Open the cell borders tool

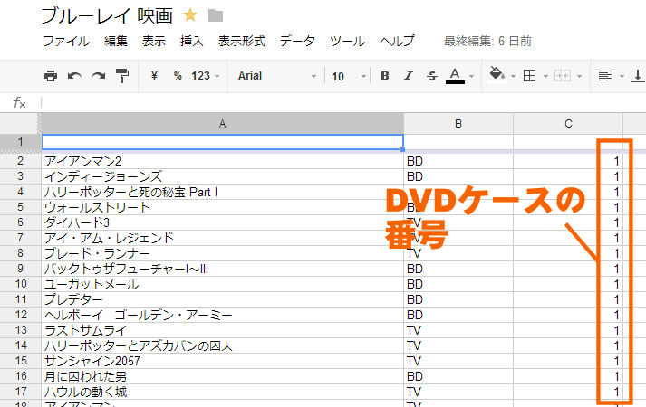[529, 76]
